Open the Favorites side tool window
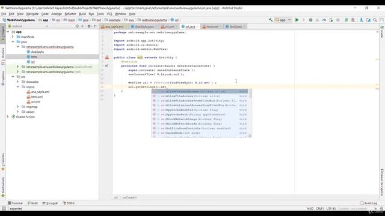This screenshot has width=385, height=216. (3, 161)
